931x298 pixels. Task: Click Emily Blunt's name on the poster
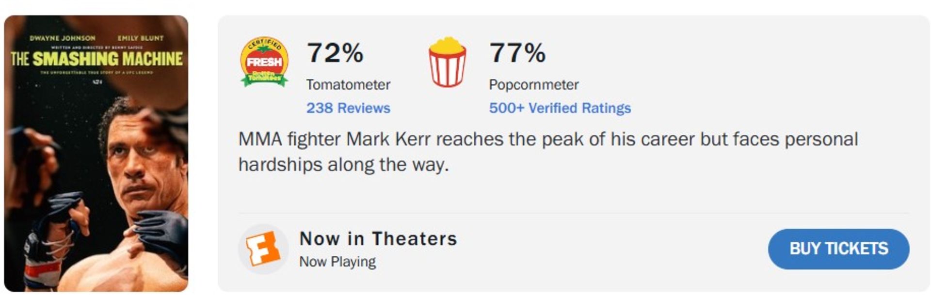pos(140,38)
